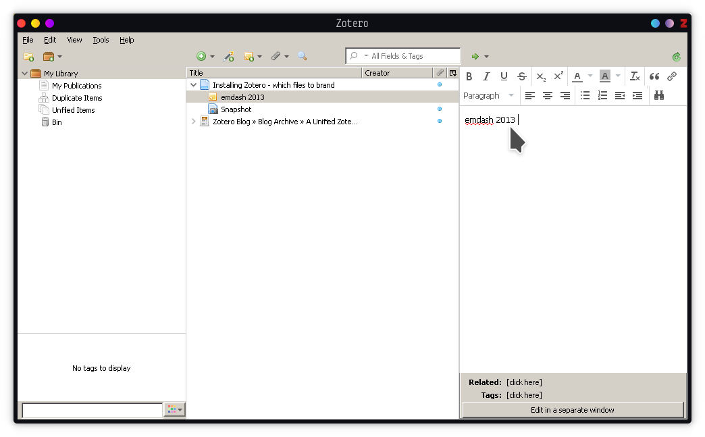Image resolution: width=705 pixels, height=437 pixels.
Task: Click the clear formatting icon
Action: pos(635,76)
